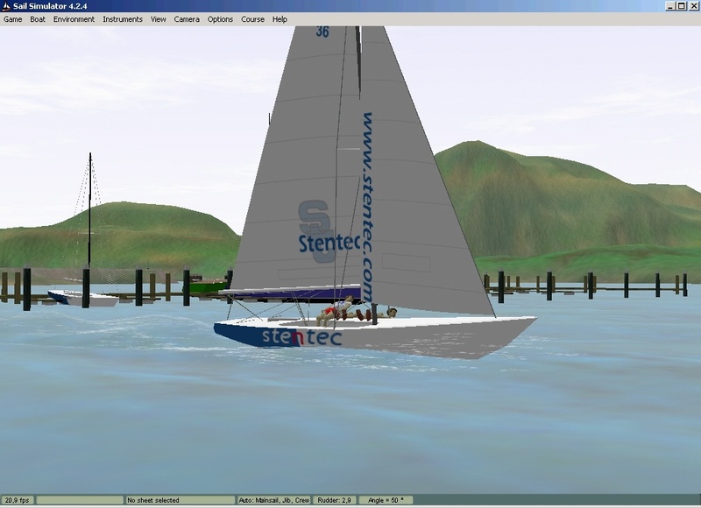Click the fps counter in status bar
The width and height of the screenshot is (701, 508).
click(18, 500)
